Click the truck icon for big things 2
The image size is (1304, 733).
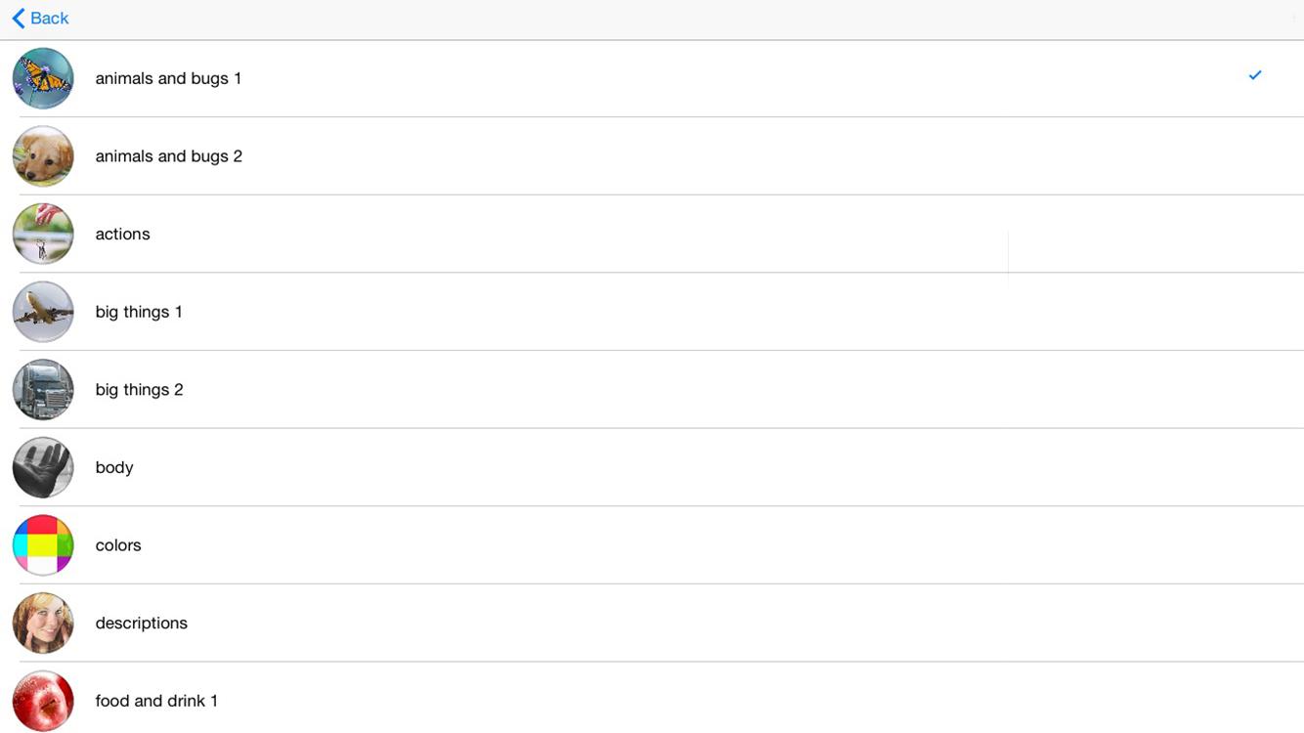click(x=43, y=389)
